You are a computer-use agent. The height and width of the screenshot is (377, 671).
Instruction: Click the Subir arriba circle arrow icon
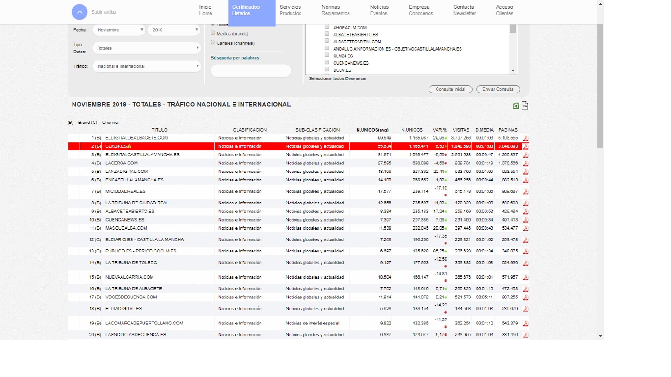79,12
